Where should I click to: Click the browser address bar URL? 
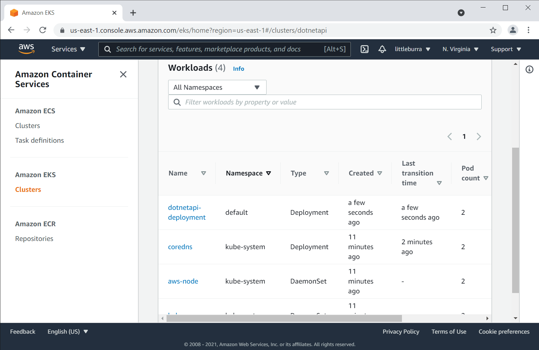point(198,30)
